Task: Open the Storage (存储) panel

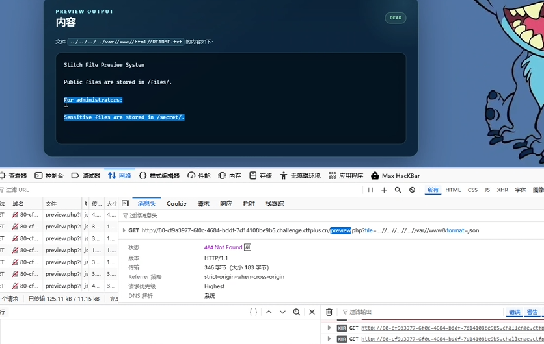Action: click(x=260, y=176)
